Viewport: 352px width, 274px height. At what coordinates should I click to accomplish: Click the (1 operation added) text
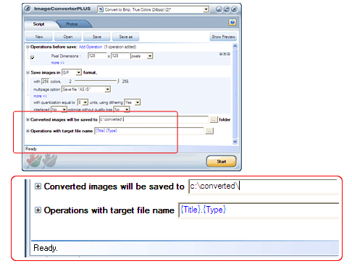coord(120,47)
